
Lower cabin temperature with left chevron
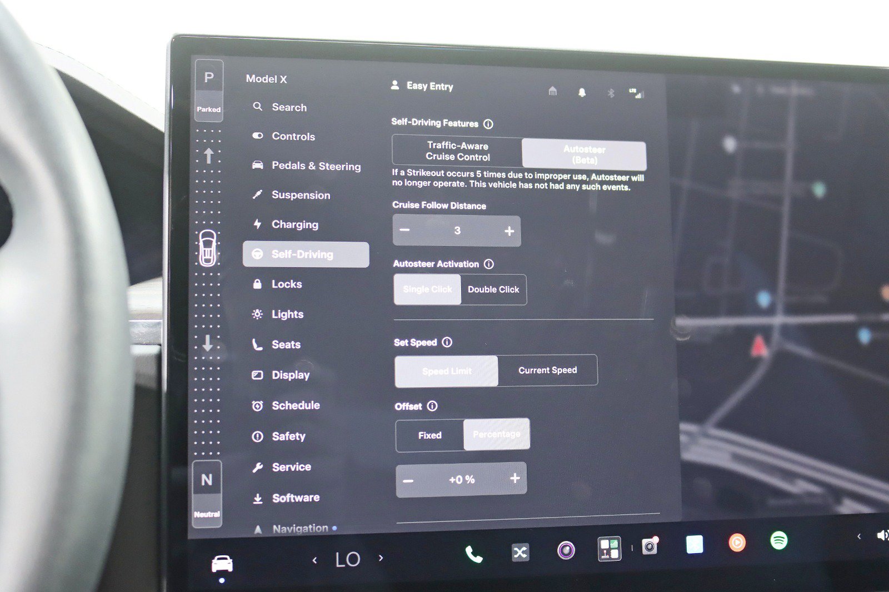[314, 560]
